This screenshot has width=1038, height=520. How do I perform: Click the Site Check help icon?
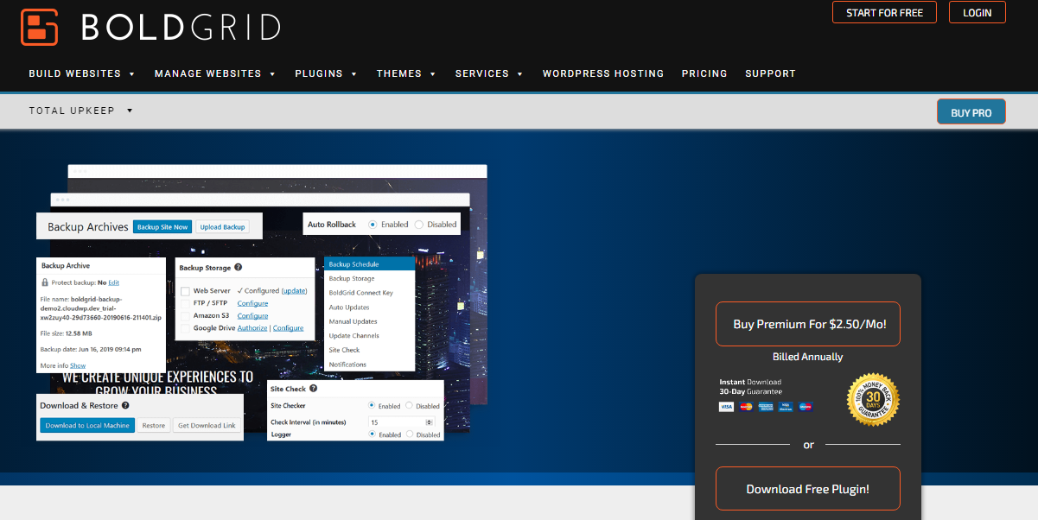point(314,388)
